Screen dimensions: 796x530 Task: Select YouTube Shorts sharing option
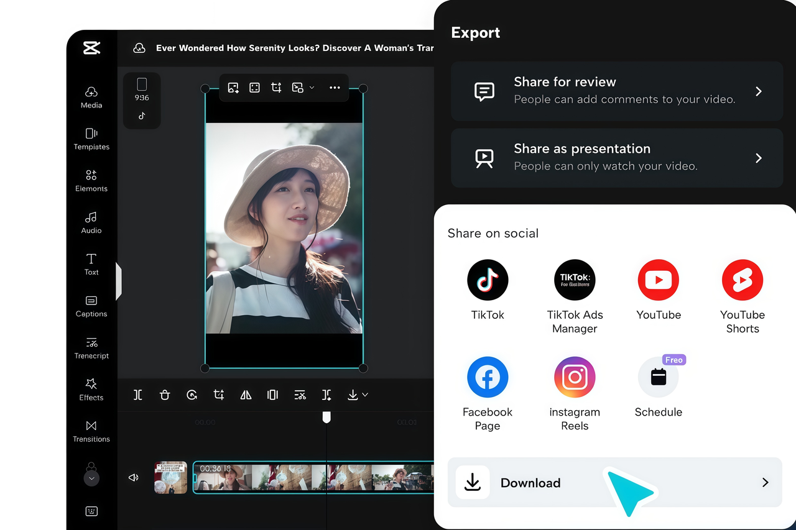[x=742, y=280]
